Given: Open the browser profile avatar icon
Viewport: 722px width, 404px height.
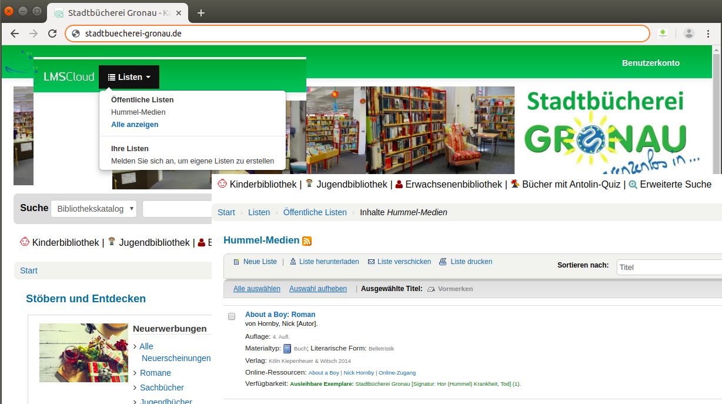Looking at the screenshot, I should pos(689,34).
